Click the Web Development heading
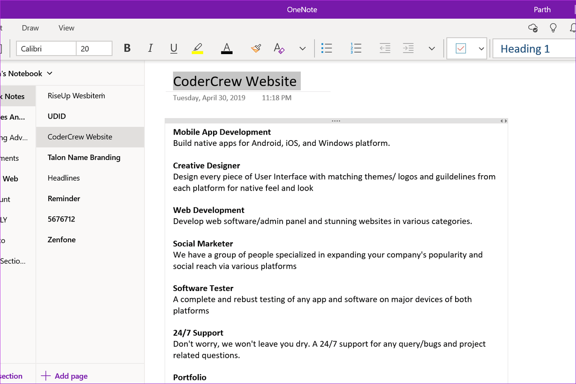This screenshot has width=576, height=384. click(209, 210)
